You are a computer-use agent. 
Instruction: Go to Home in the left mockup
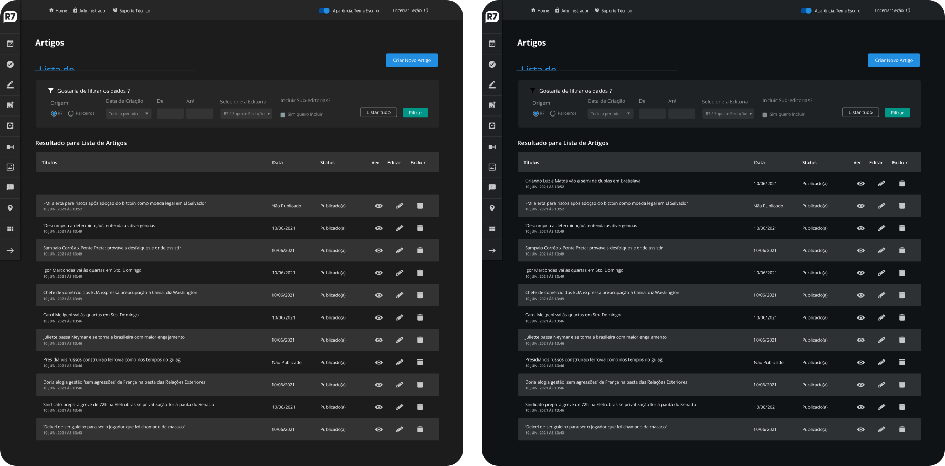(x=58, y=10)
